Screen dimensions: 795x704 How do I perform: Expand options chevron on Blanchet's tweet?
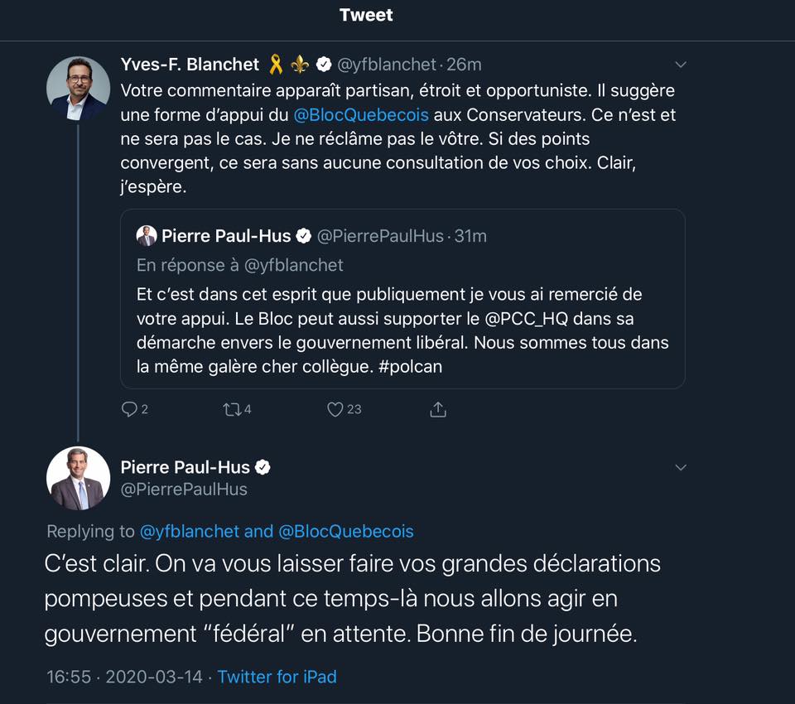point(681,65)
